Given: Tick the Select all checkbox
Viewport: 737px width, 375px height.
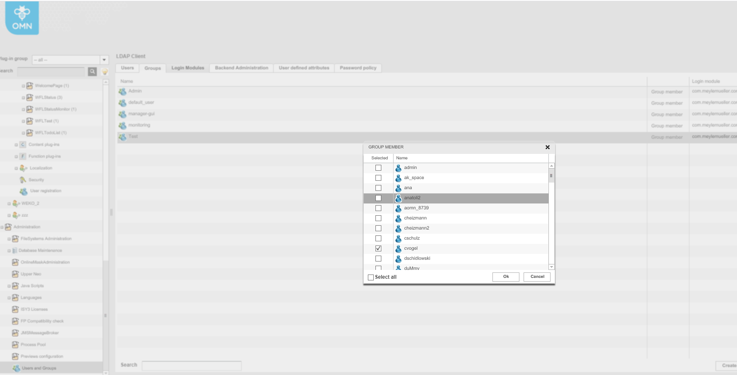Looking at the screenshot, I should (x=371, y=277).
